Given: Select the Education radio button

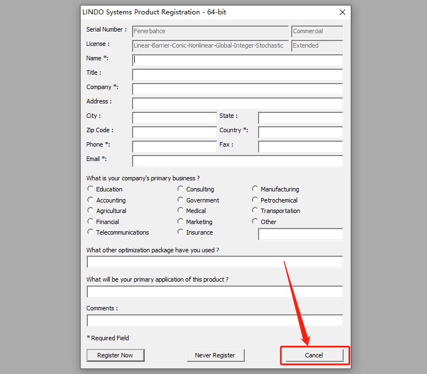Looking at the screenshot, I should click(x=91, y=189).
